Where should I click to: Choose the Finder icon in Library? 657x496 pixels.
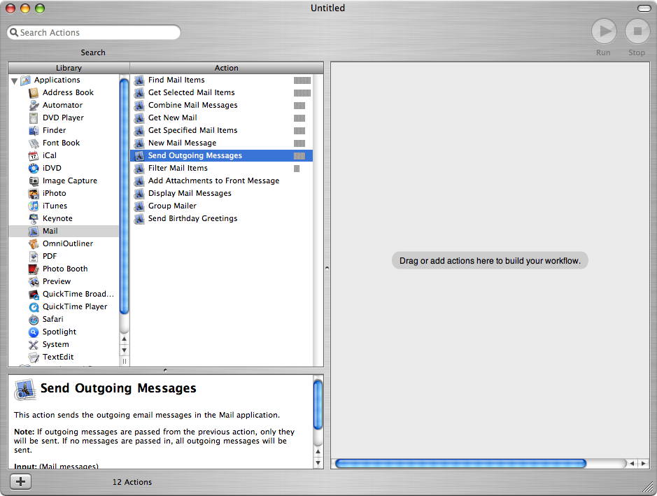click(34, 130)
